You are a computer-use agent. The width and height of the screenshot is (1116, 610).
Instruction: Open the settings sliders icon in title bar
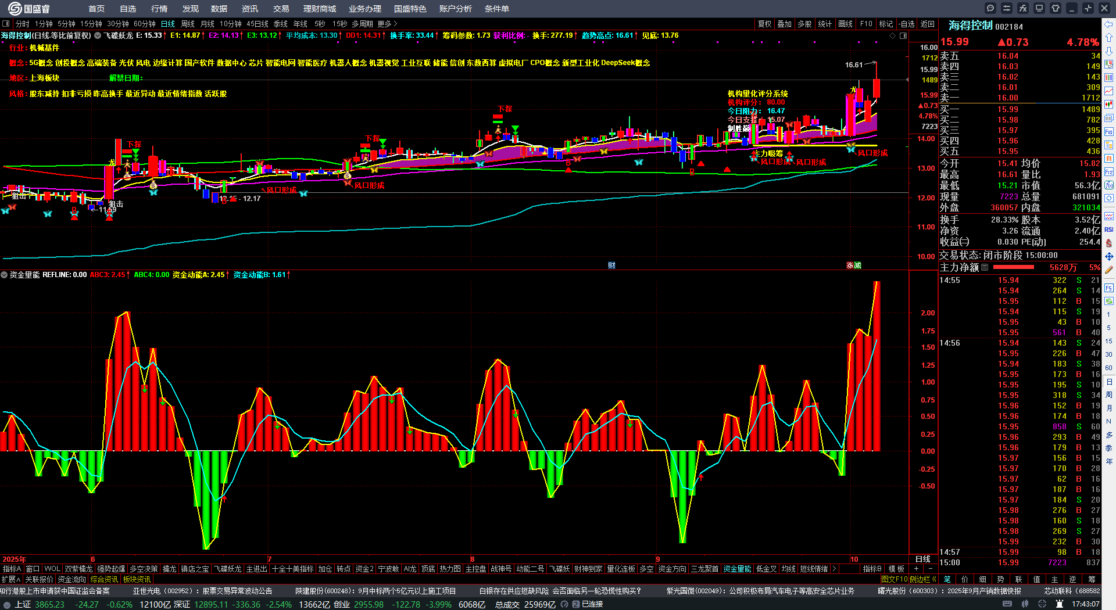tap(1007, 8)
